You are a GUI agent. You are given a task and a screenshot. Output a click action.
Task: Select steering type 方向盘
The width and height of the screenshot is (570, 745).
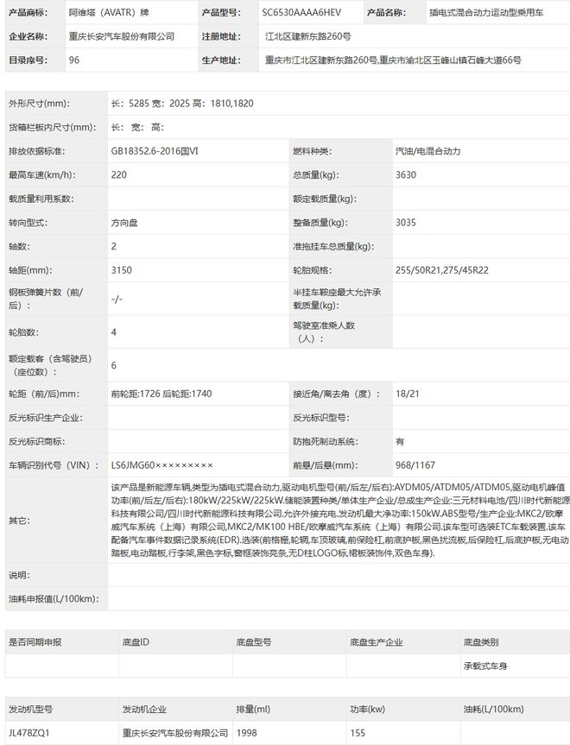pyautogui.click(x=124, y=223)
